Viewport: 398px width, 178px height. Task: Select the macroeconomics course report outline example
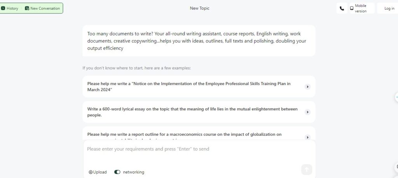pos(199,134)
